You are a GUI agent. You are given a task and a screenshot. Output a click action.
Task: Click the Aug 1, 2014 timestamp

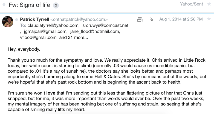point(181,19)
